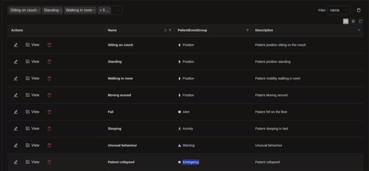The height and width of the screenshot is (171, 369).
Task: Delete the Unusual behaviour row
Action: tap(49, 145)
